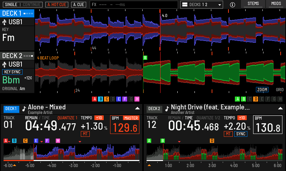This screenshot has height=171, width=286.
Task: Switch Deck 2 display to TIME
Action: [x=189, y=118]
